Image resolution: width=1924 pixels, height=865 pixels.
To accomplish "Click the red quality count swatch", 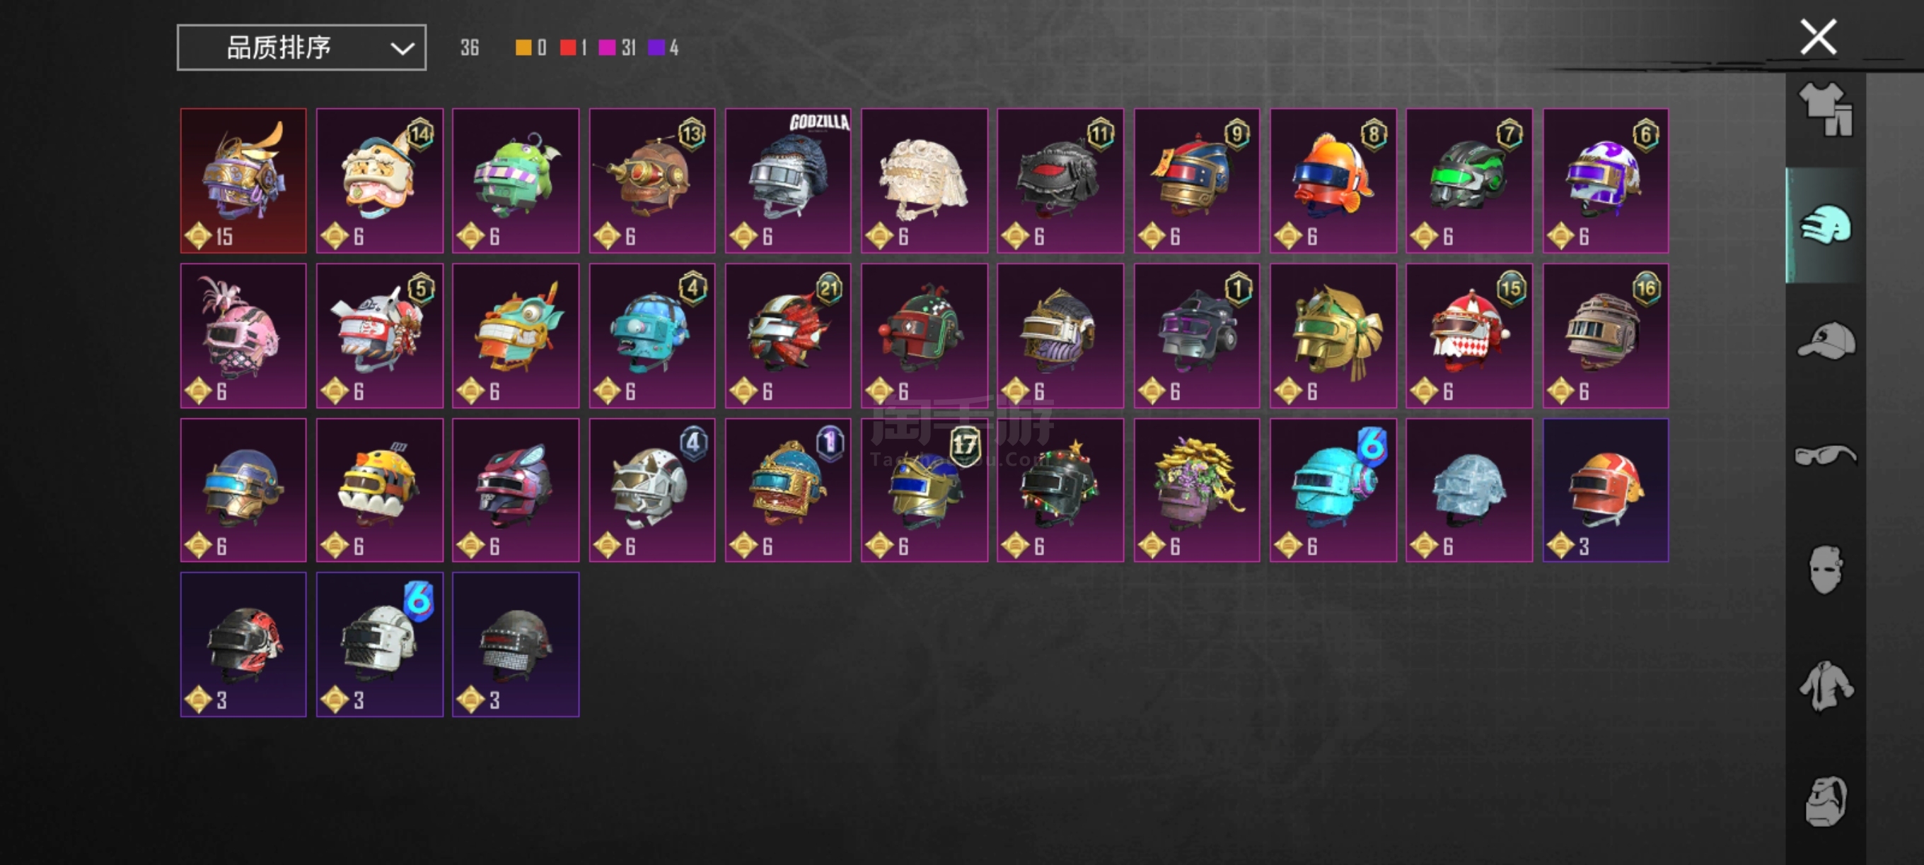I will pos(567,48).
